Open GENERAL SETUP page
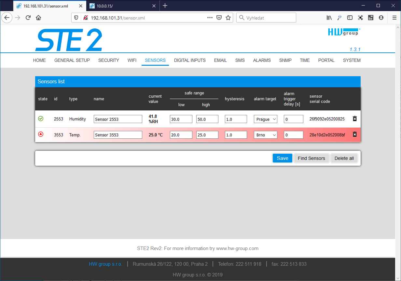This screenshot has width=401, height=281. (72, 60)
